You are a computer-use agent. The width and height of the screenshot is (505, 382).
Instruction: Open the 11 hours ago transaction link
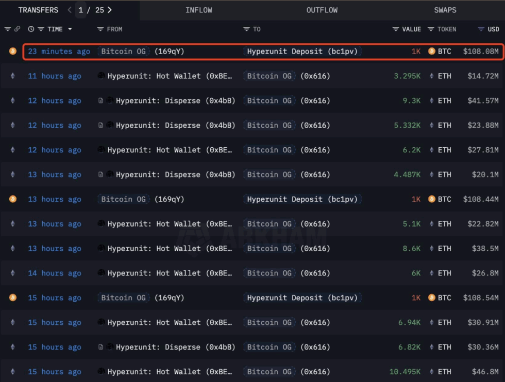point(55,76)
